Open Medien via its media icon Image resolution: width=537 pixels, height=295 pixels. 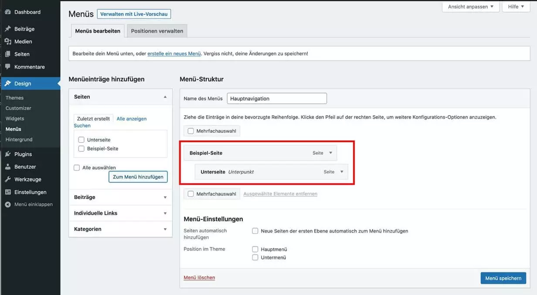(x=8, y=41)
